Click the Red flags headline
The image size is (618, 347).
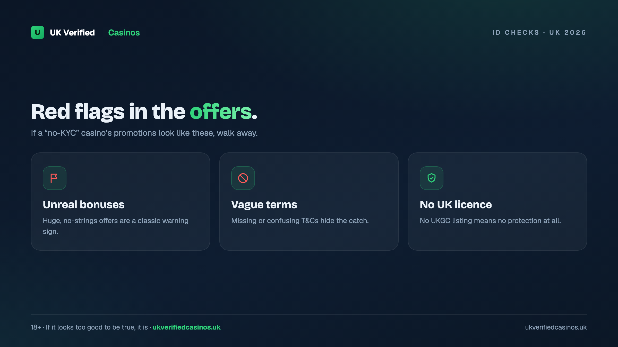(x=144, y=112)
